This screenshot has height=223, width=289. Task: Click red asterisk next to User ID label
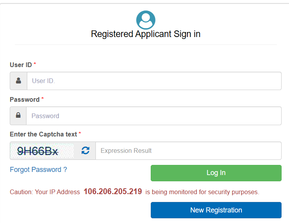click(35, 64)
